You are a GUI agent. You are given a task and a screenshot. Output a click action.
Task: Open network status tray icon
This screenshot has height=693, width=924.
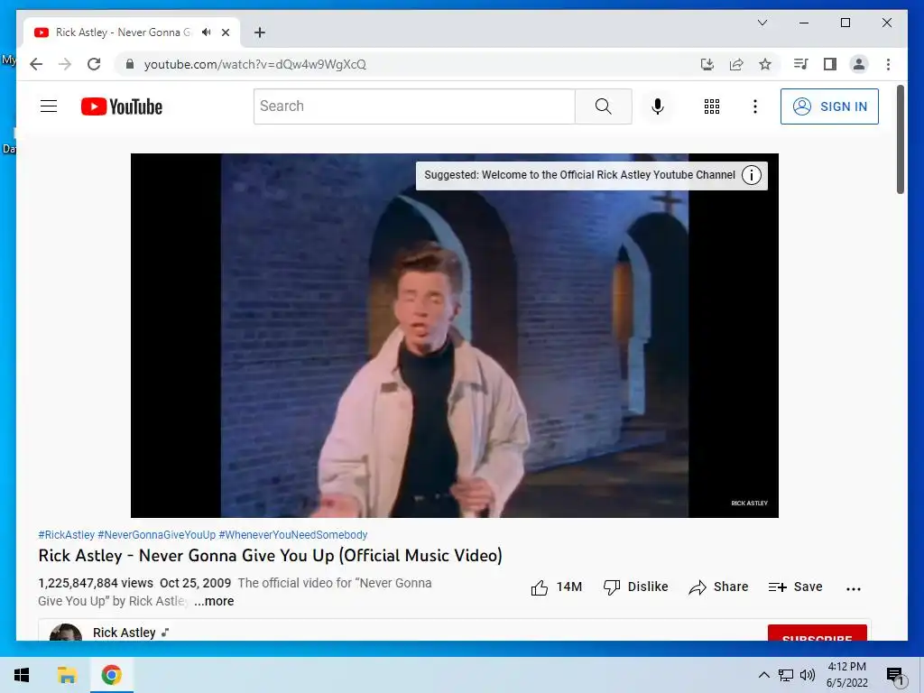coord(786,675)
